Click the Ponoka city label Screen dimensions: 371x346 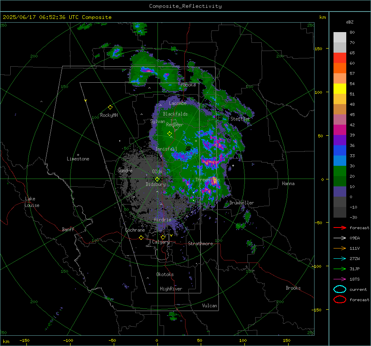point(188,85)
